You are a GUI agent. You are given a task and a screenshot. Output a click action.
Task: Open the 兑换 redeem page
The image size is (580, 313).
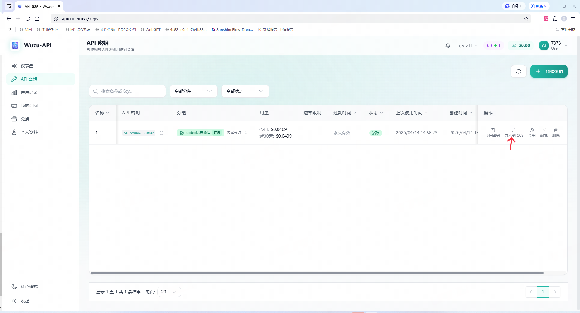coord(41,119)
